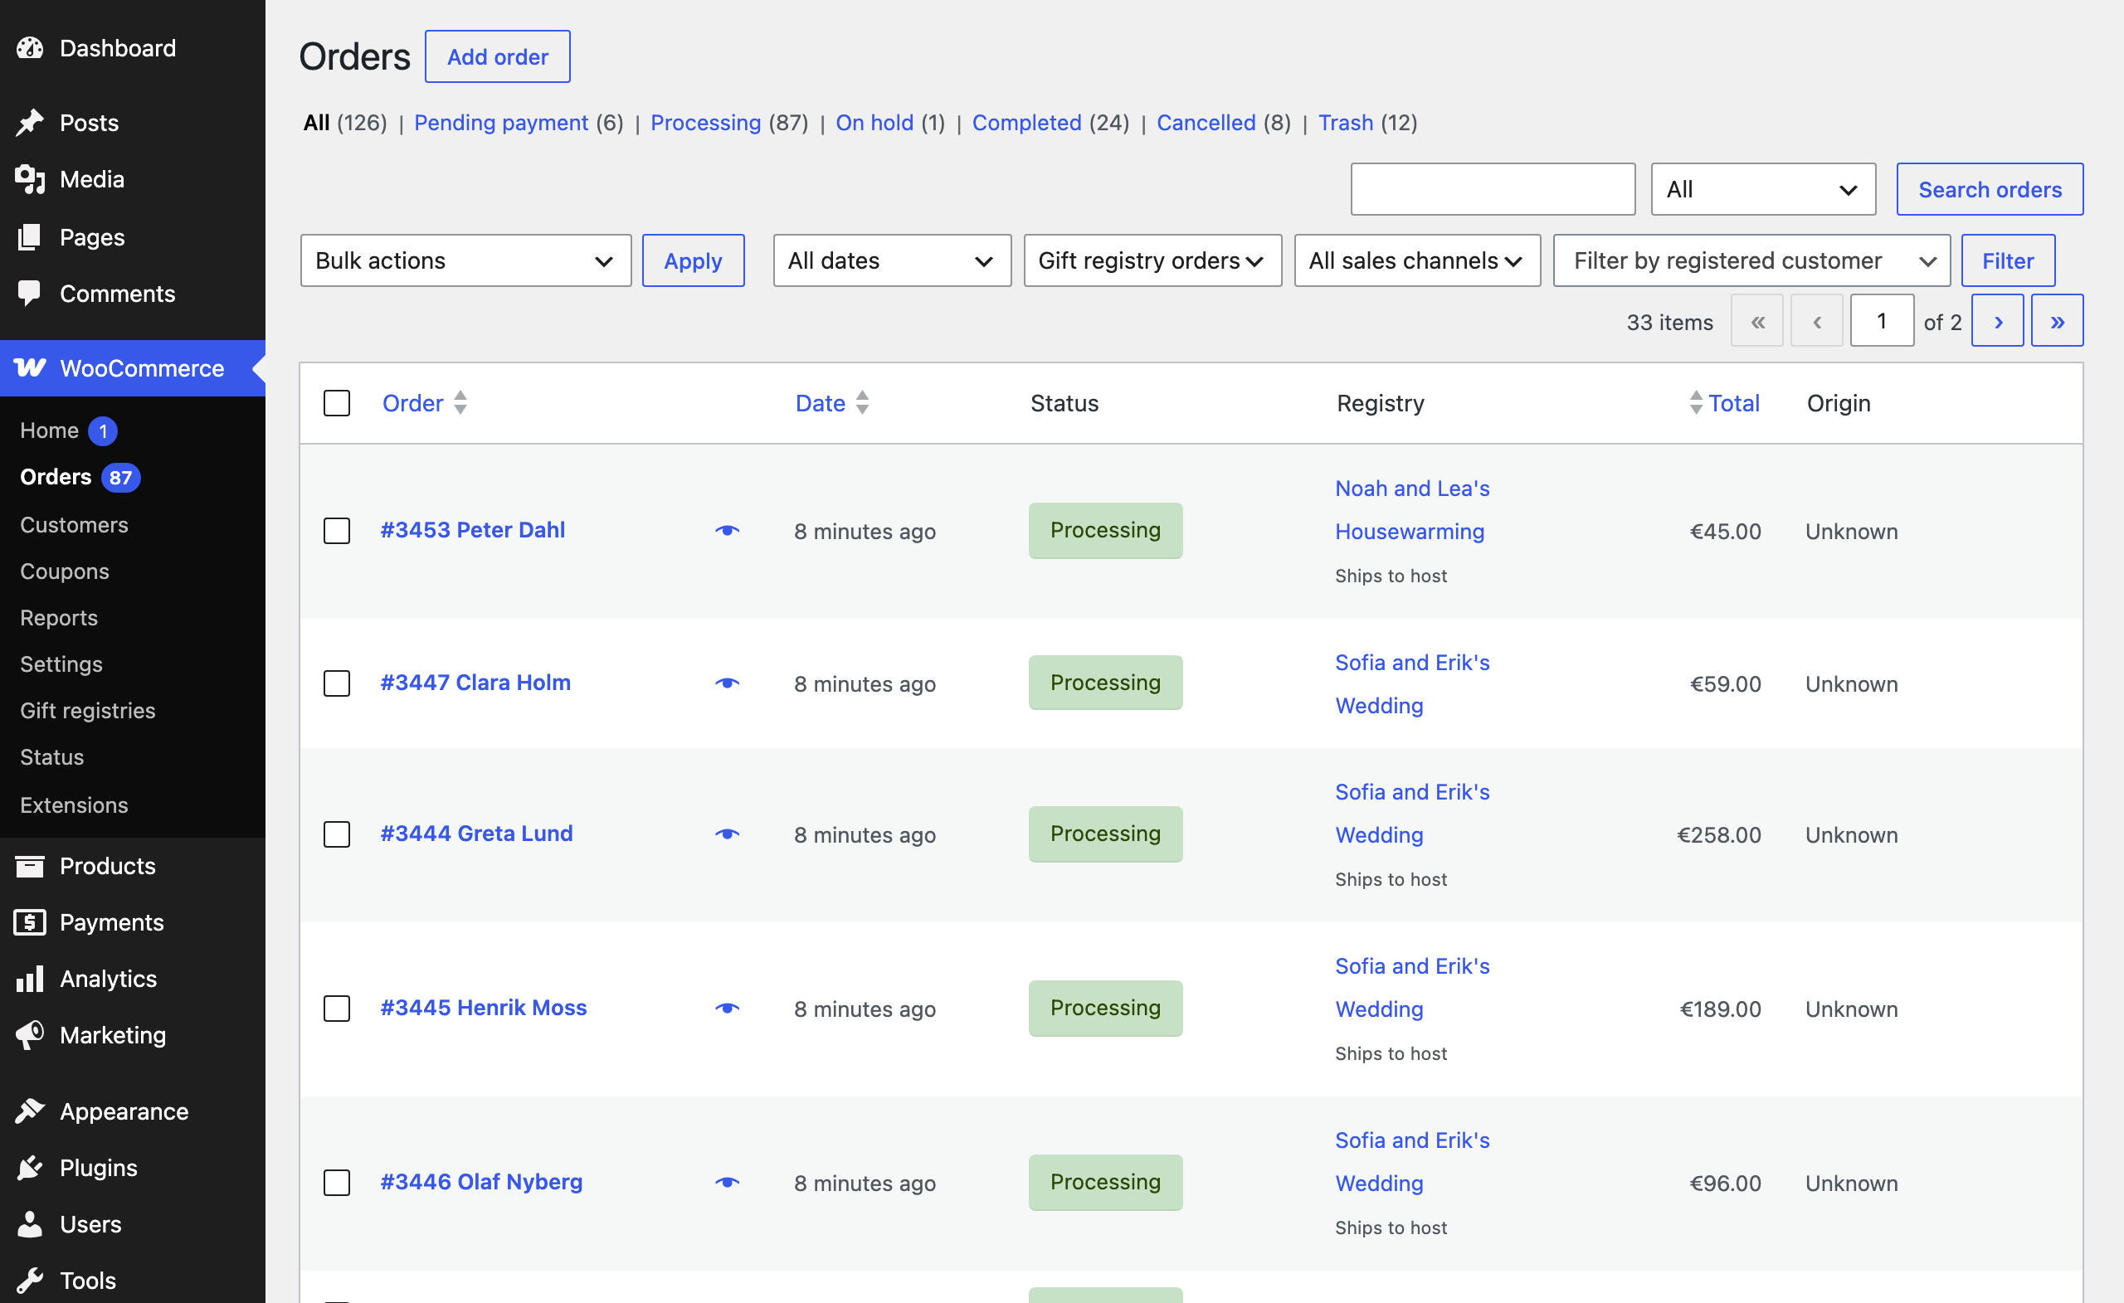Click the Users person icon

point(30,1224)
